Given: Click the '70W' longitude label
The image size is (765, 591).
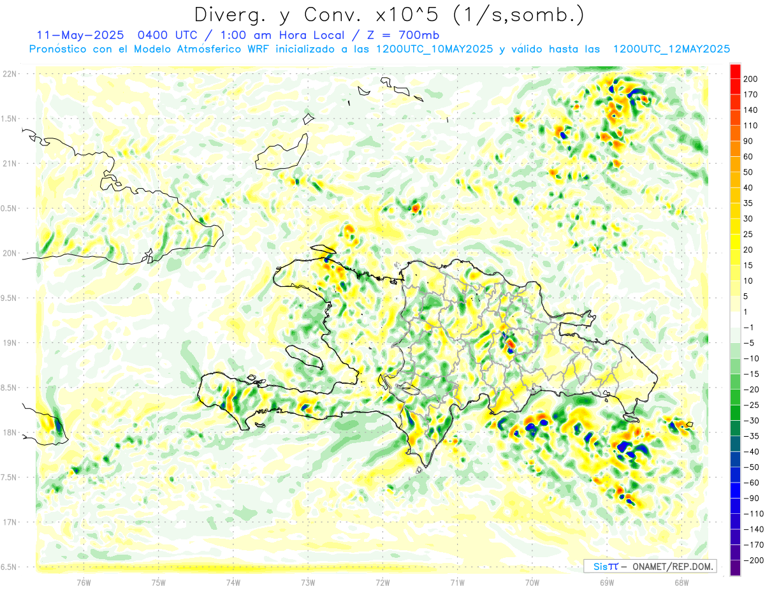Looking at the screenshot, I should coord(532,582).
